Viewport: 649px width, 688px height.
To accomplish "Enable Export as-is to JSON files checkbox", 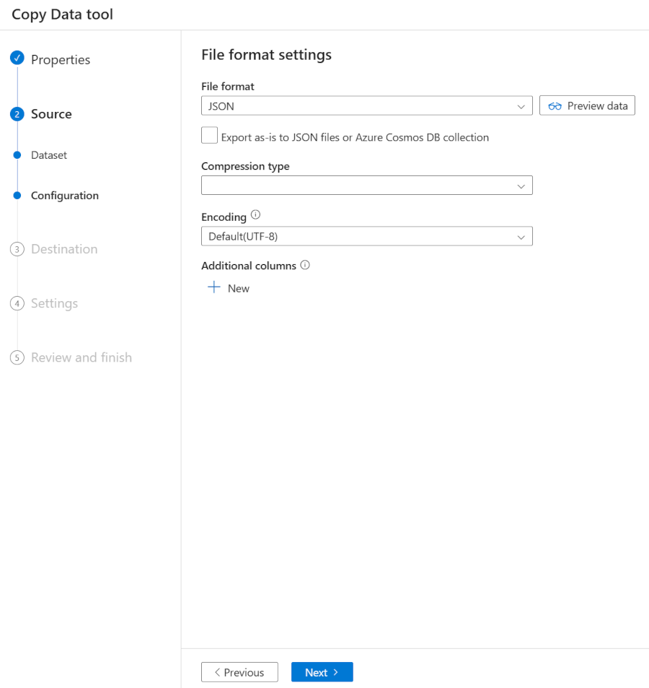I will click(210, 136).
